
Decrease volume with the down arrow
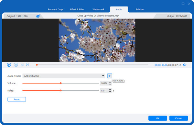coord(110,85)
